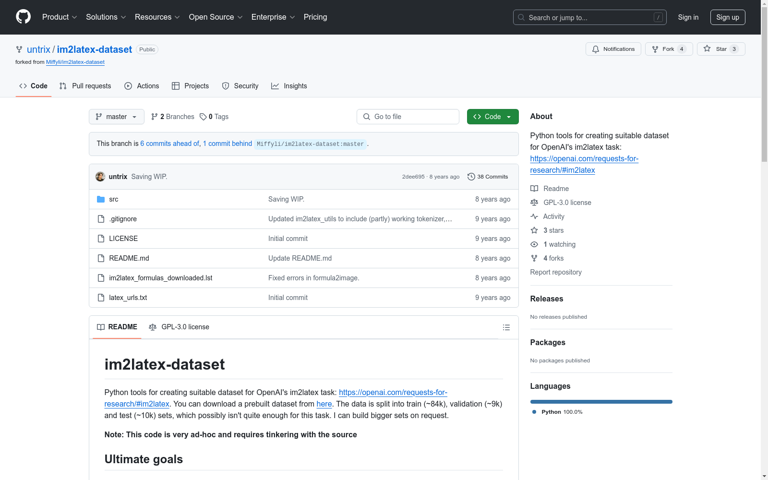This screenshot has height=480, width=768.
Task: Open the untrix owner profile link
Action: [38, 49]
